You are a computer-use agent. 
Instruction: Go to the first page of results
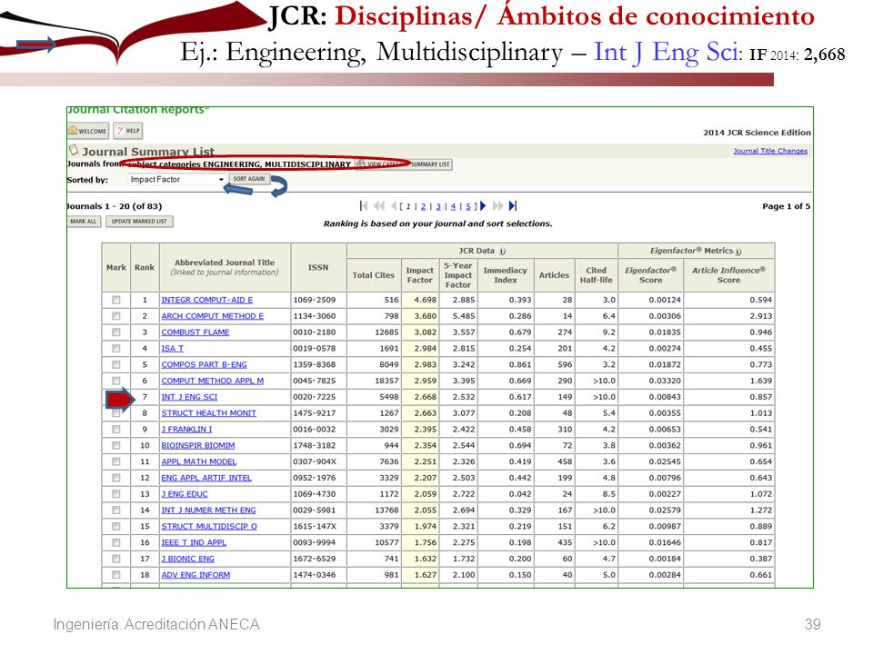pyautogui.click(x=364, y=206)
